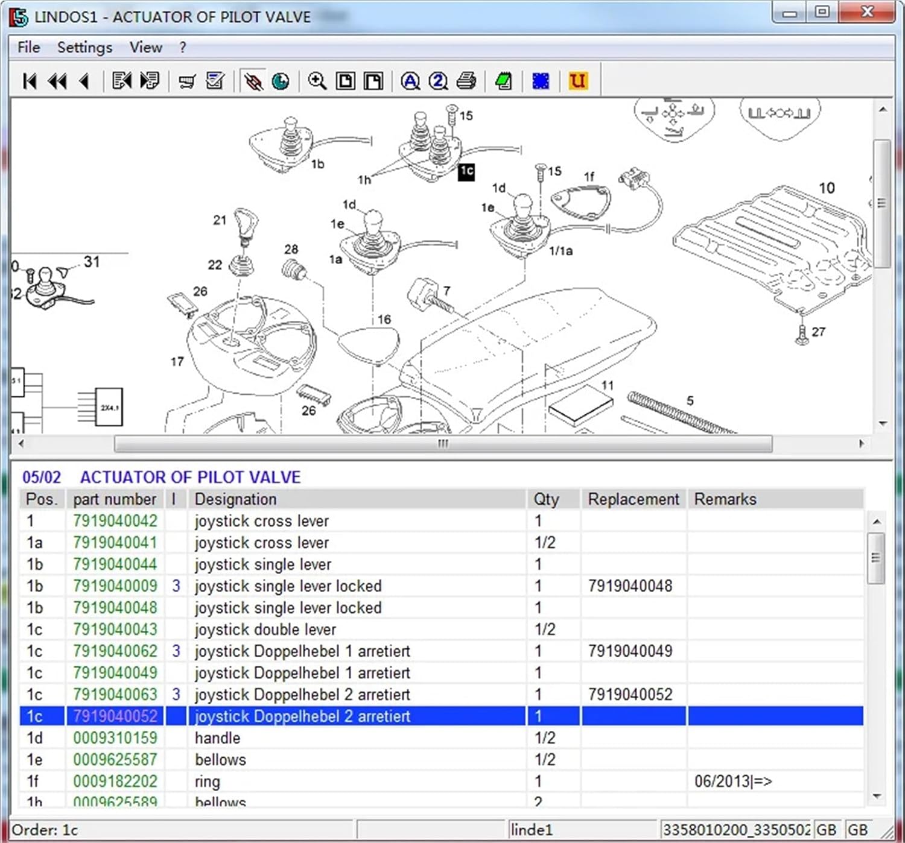
Task: Open the shopping cart order icon
Action: 188,81
